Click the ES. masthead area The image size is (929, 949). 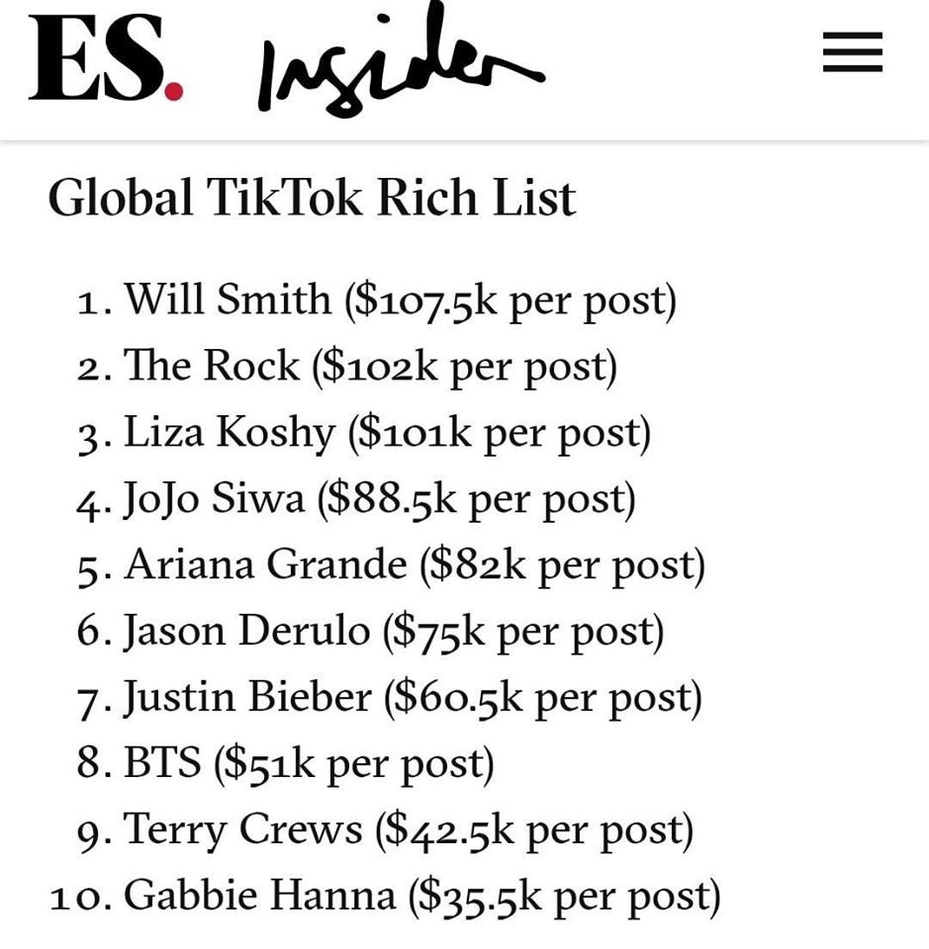tap(105, 54)
